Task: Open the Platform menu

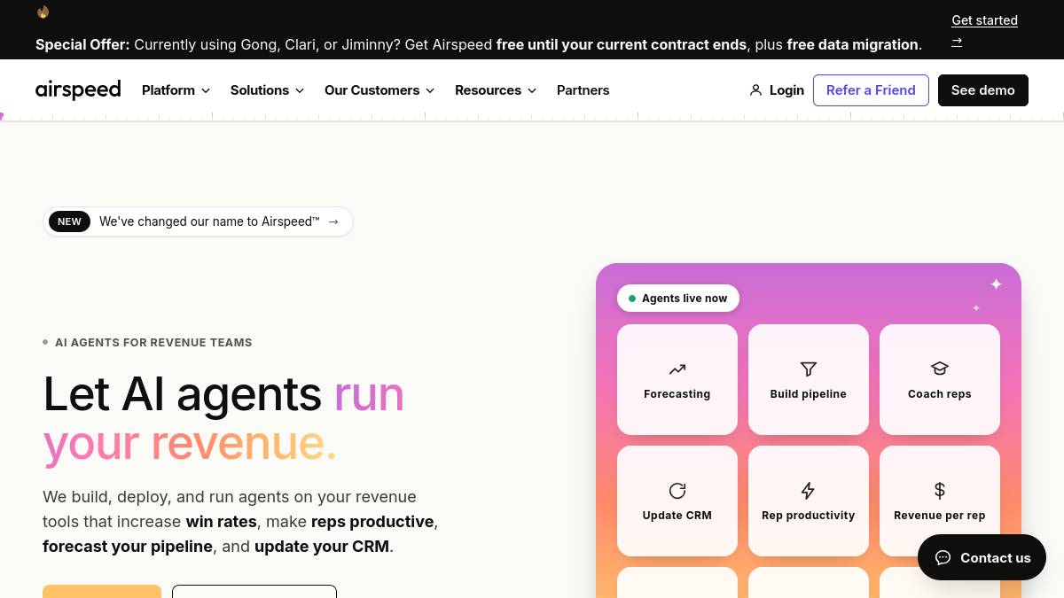Action: coord(176,90)
